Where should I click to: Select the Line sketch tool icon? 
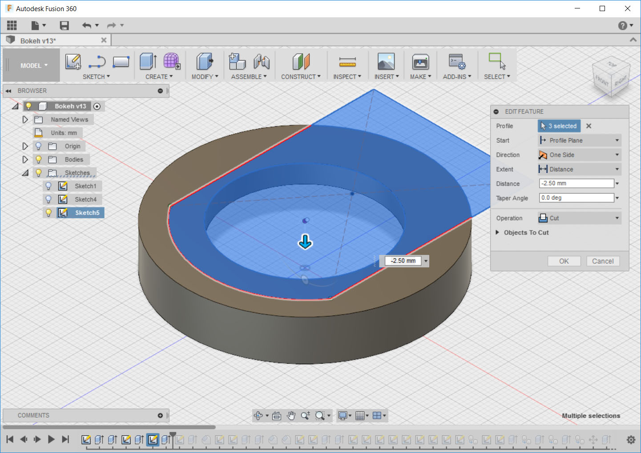(x=97, y=62)
